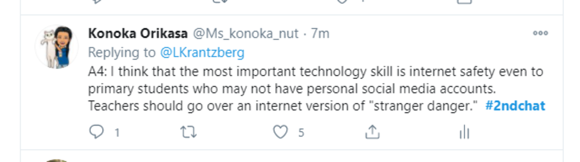Open the three-dot more options menu

coord(540,33)
